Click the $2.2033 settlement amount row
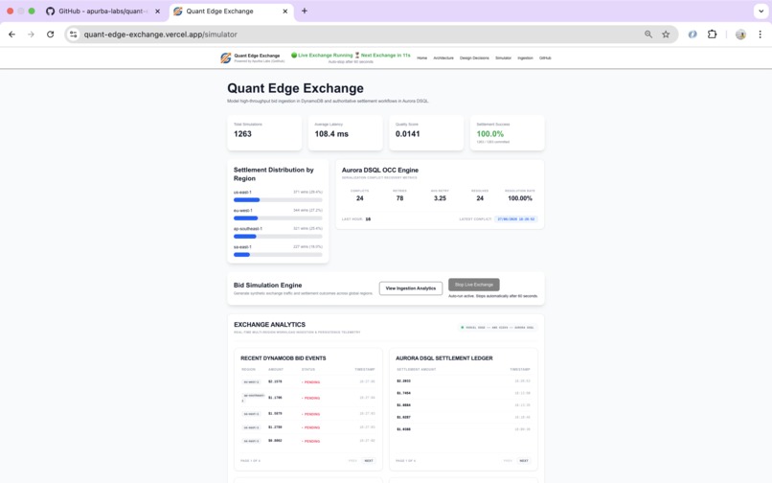Viewport: 772px width, 483px height. (464, 381)
